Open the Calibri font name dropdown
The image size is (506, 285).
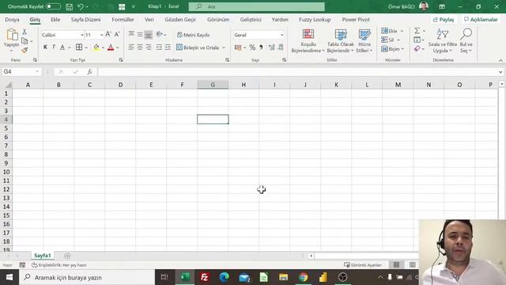pyautogui.click(x=82, y=35)
